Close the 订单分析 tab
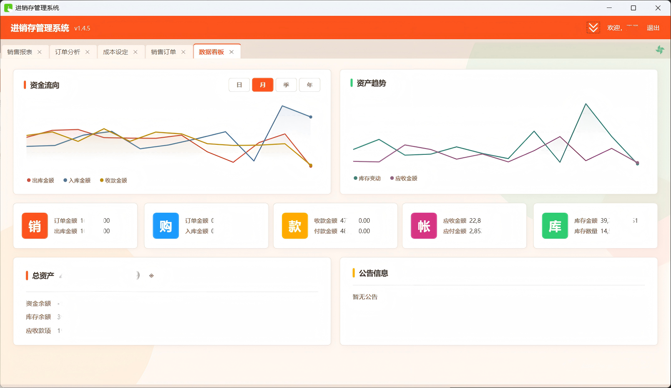 pyautogui.click(x=88, y=52)
